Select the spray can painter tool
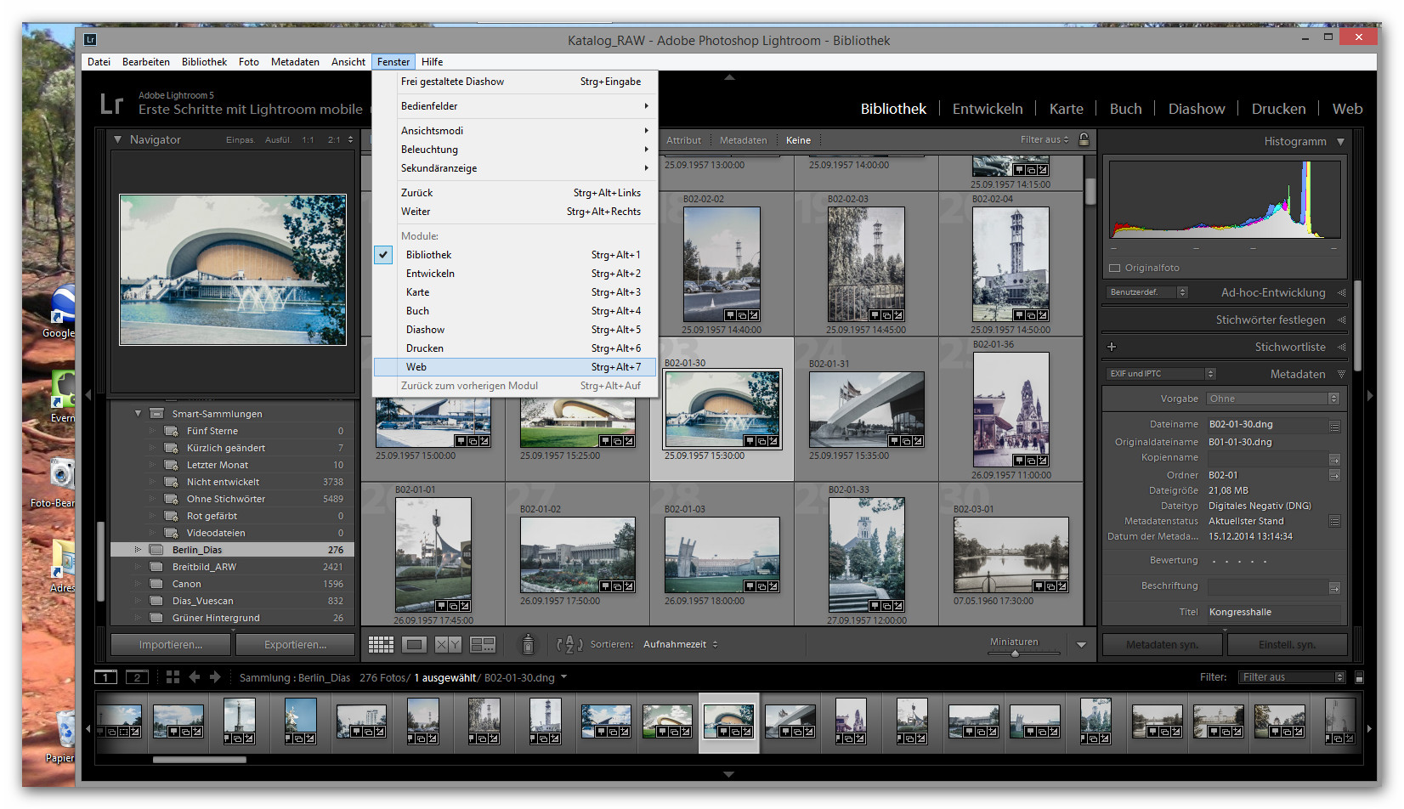Screen dimensions: 1404x809 pyautogui.click(x=528, y=644)
